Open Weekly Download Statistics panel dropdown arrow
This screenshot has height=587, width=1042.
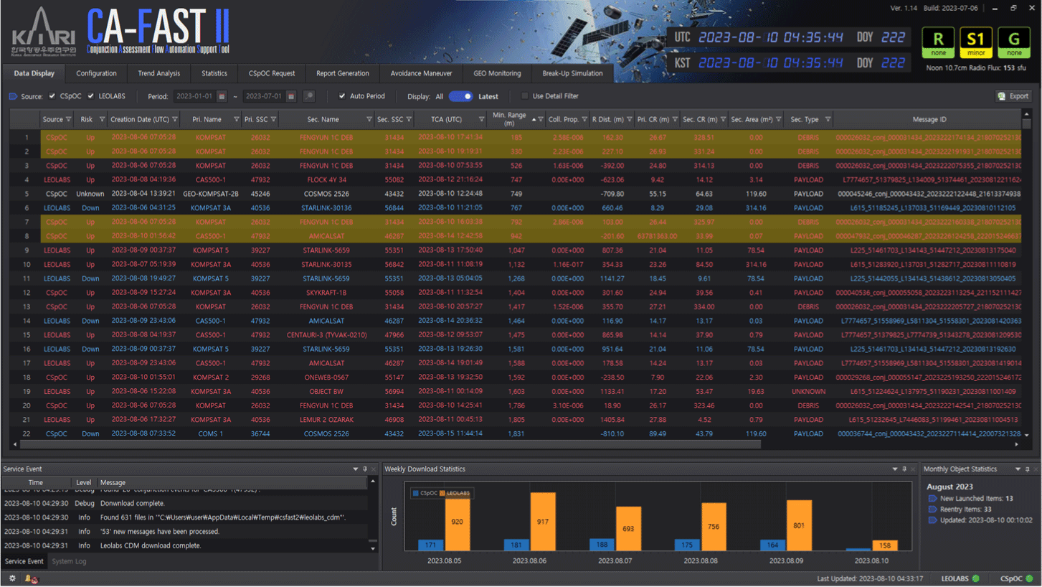(x=895, y=469)
